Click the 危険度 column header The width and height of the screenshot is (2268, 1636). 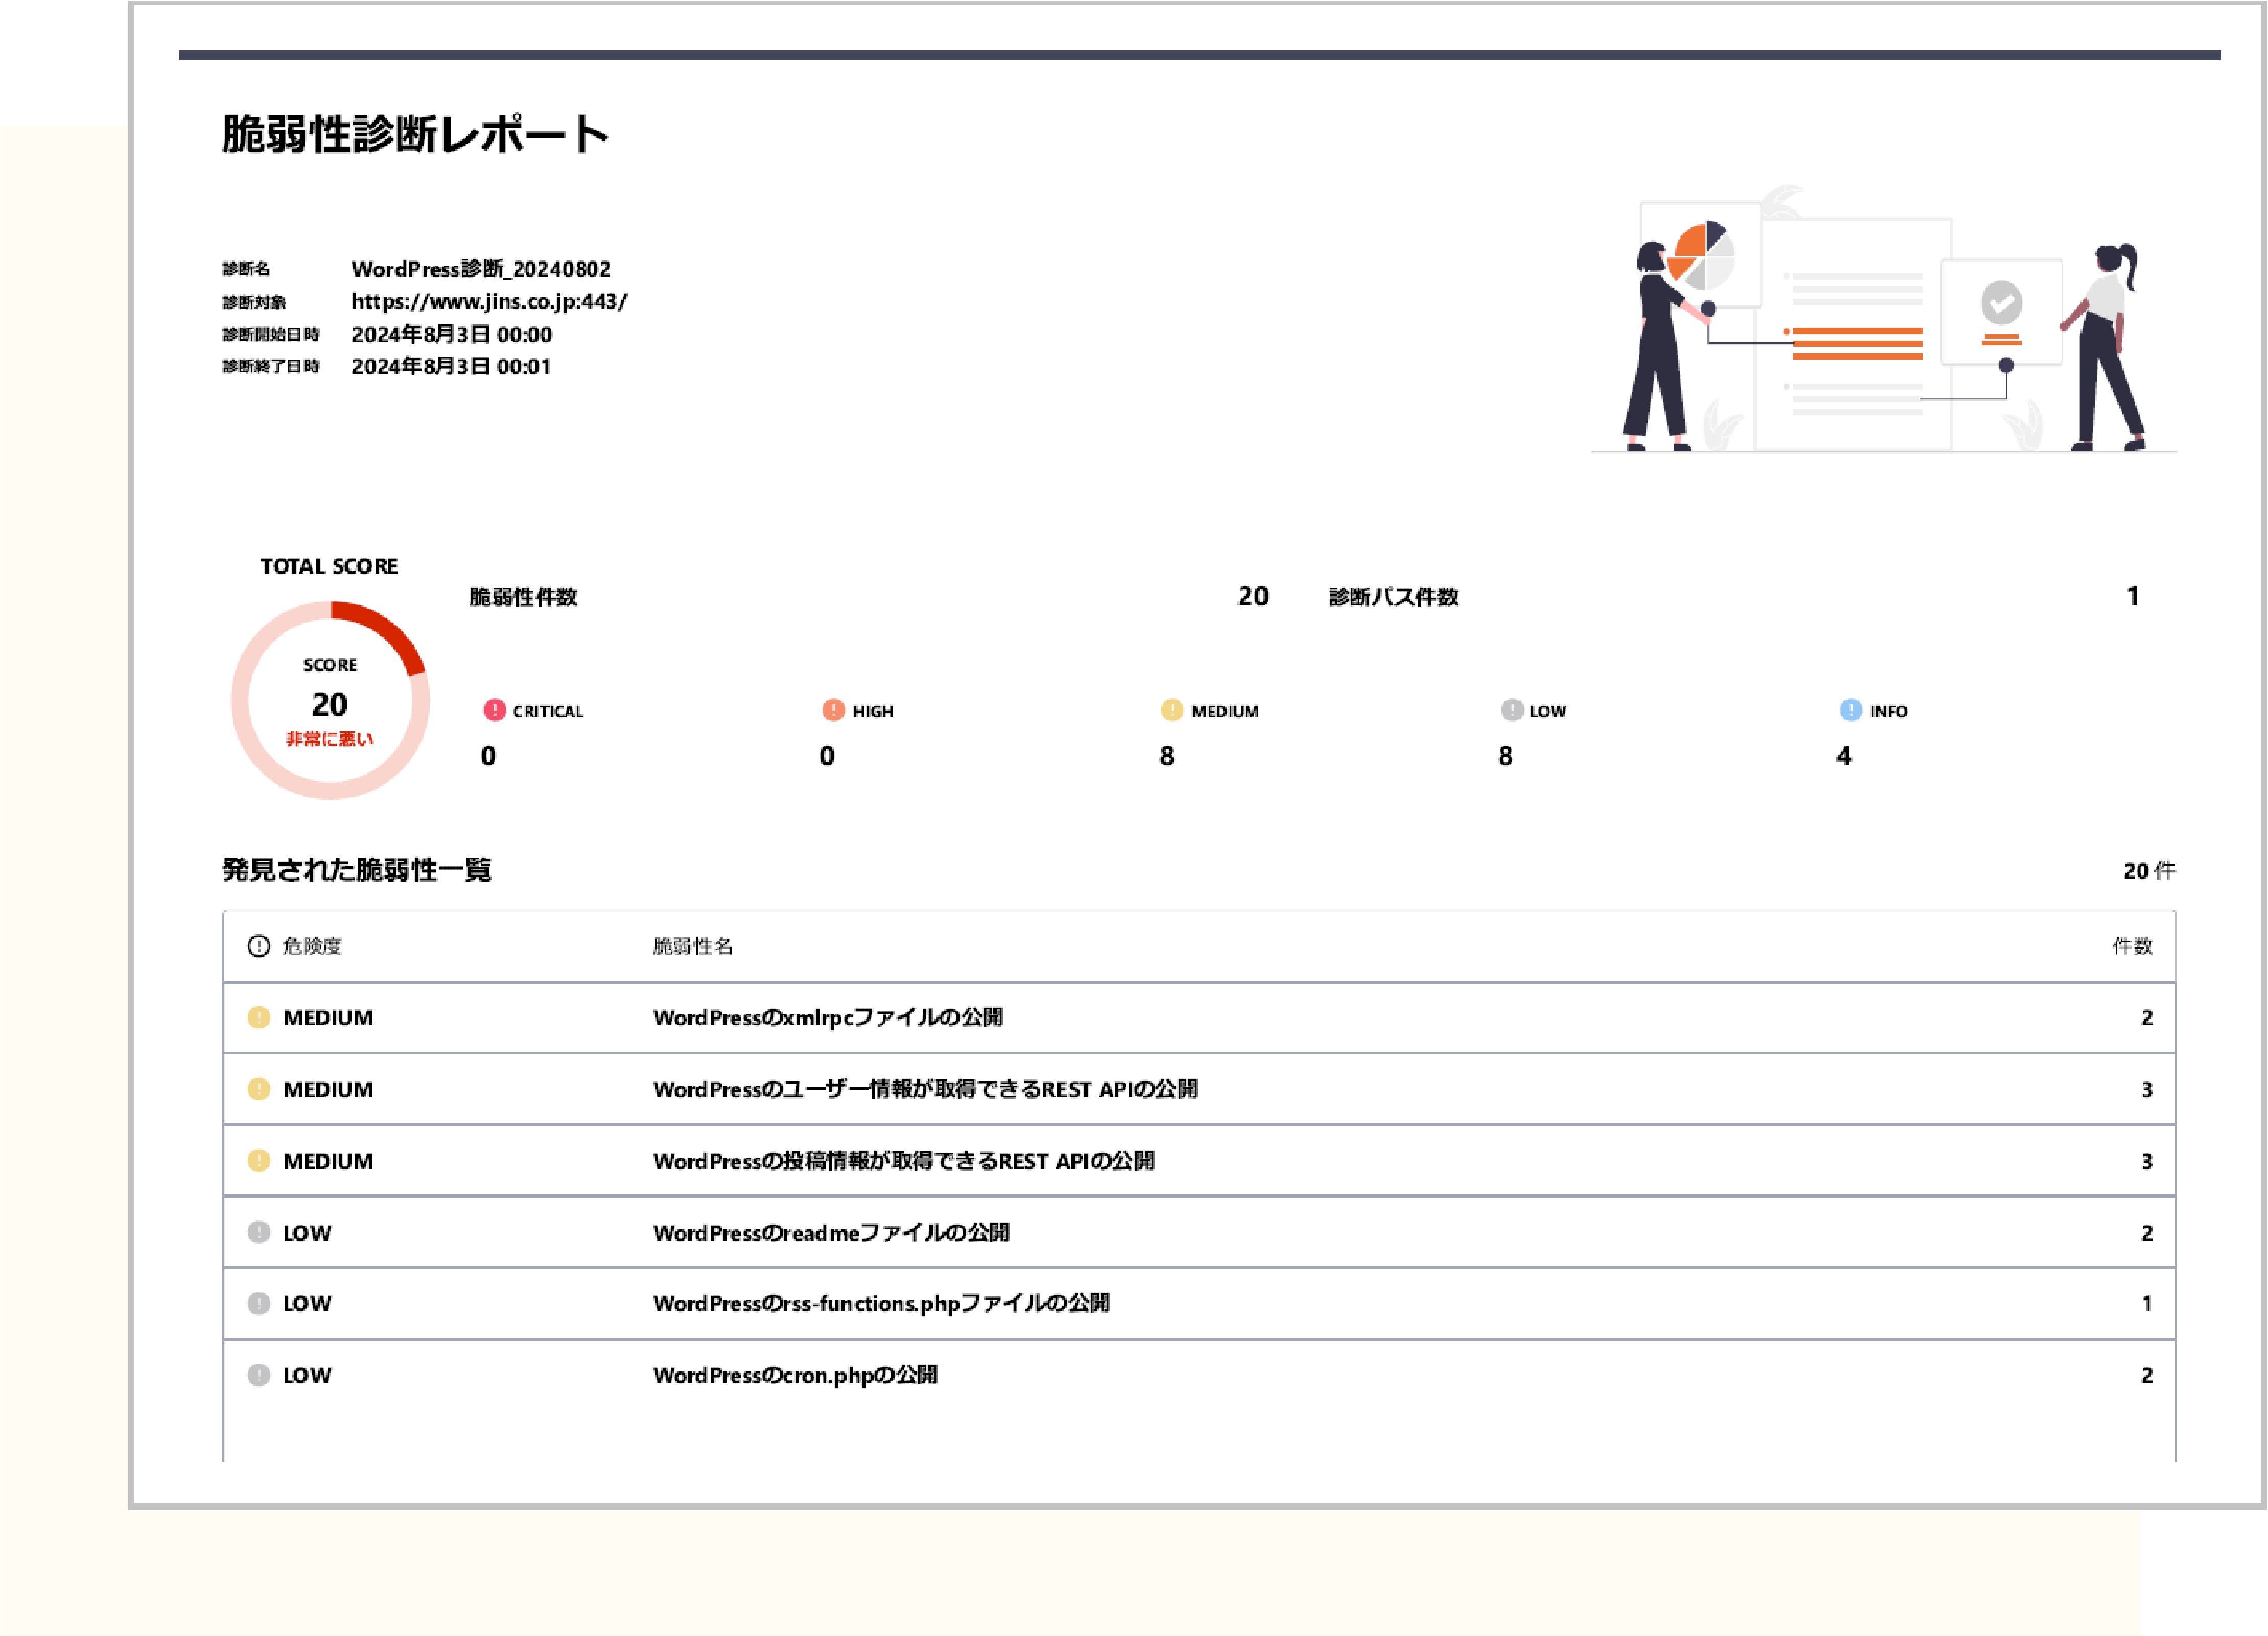pos(312,946)
